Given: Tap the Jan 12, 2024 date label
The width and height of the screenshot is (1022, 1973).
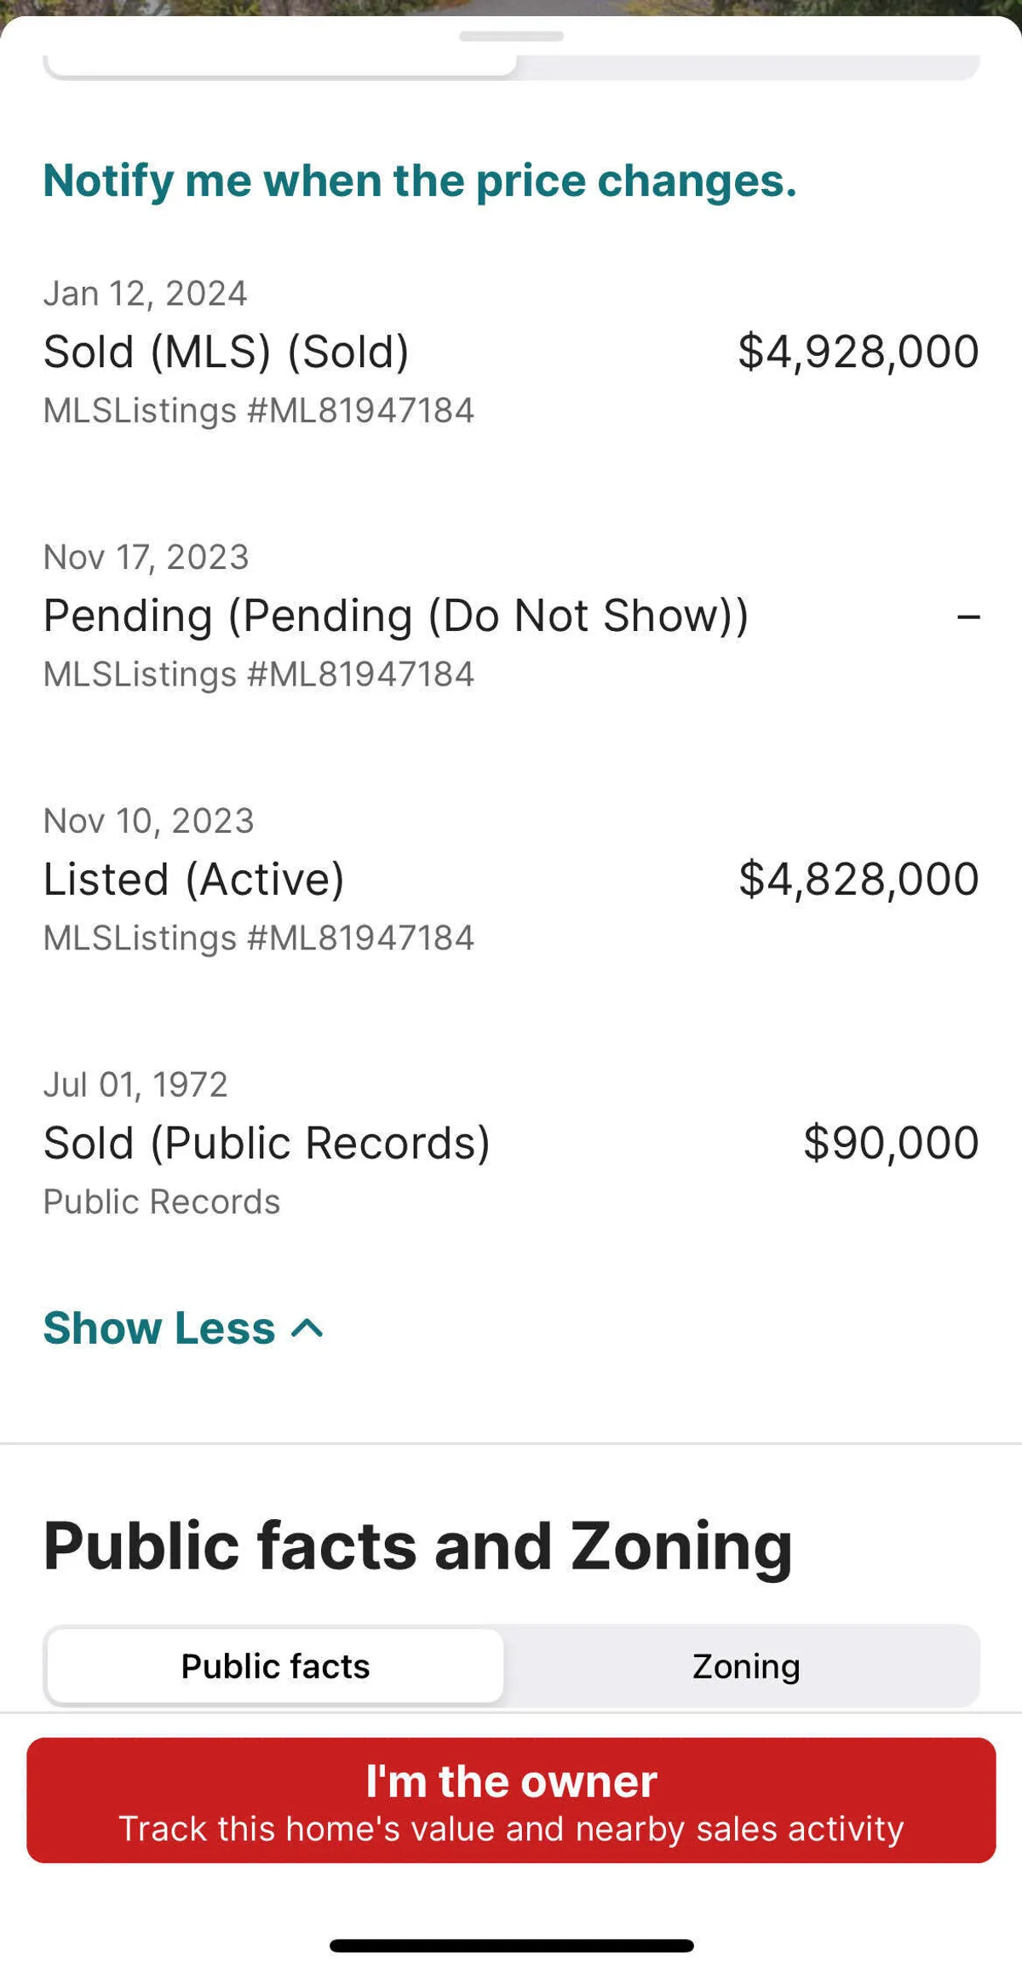Looking at the screenshot, I should (x=146, y=294).
